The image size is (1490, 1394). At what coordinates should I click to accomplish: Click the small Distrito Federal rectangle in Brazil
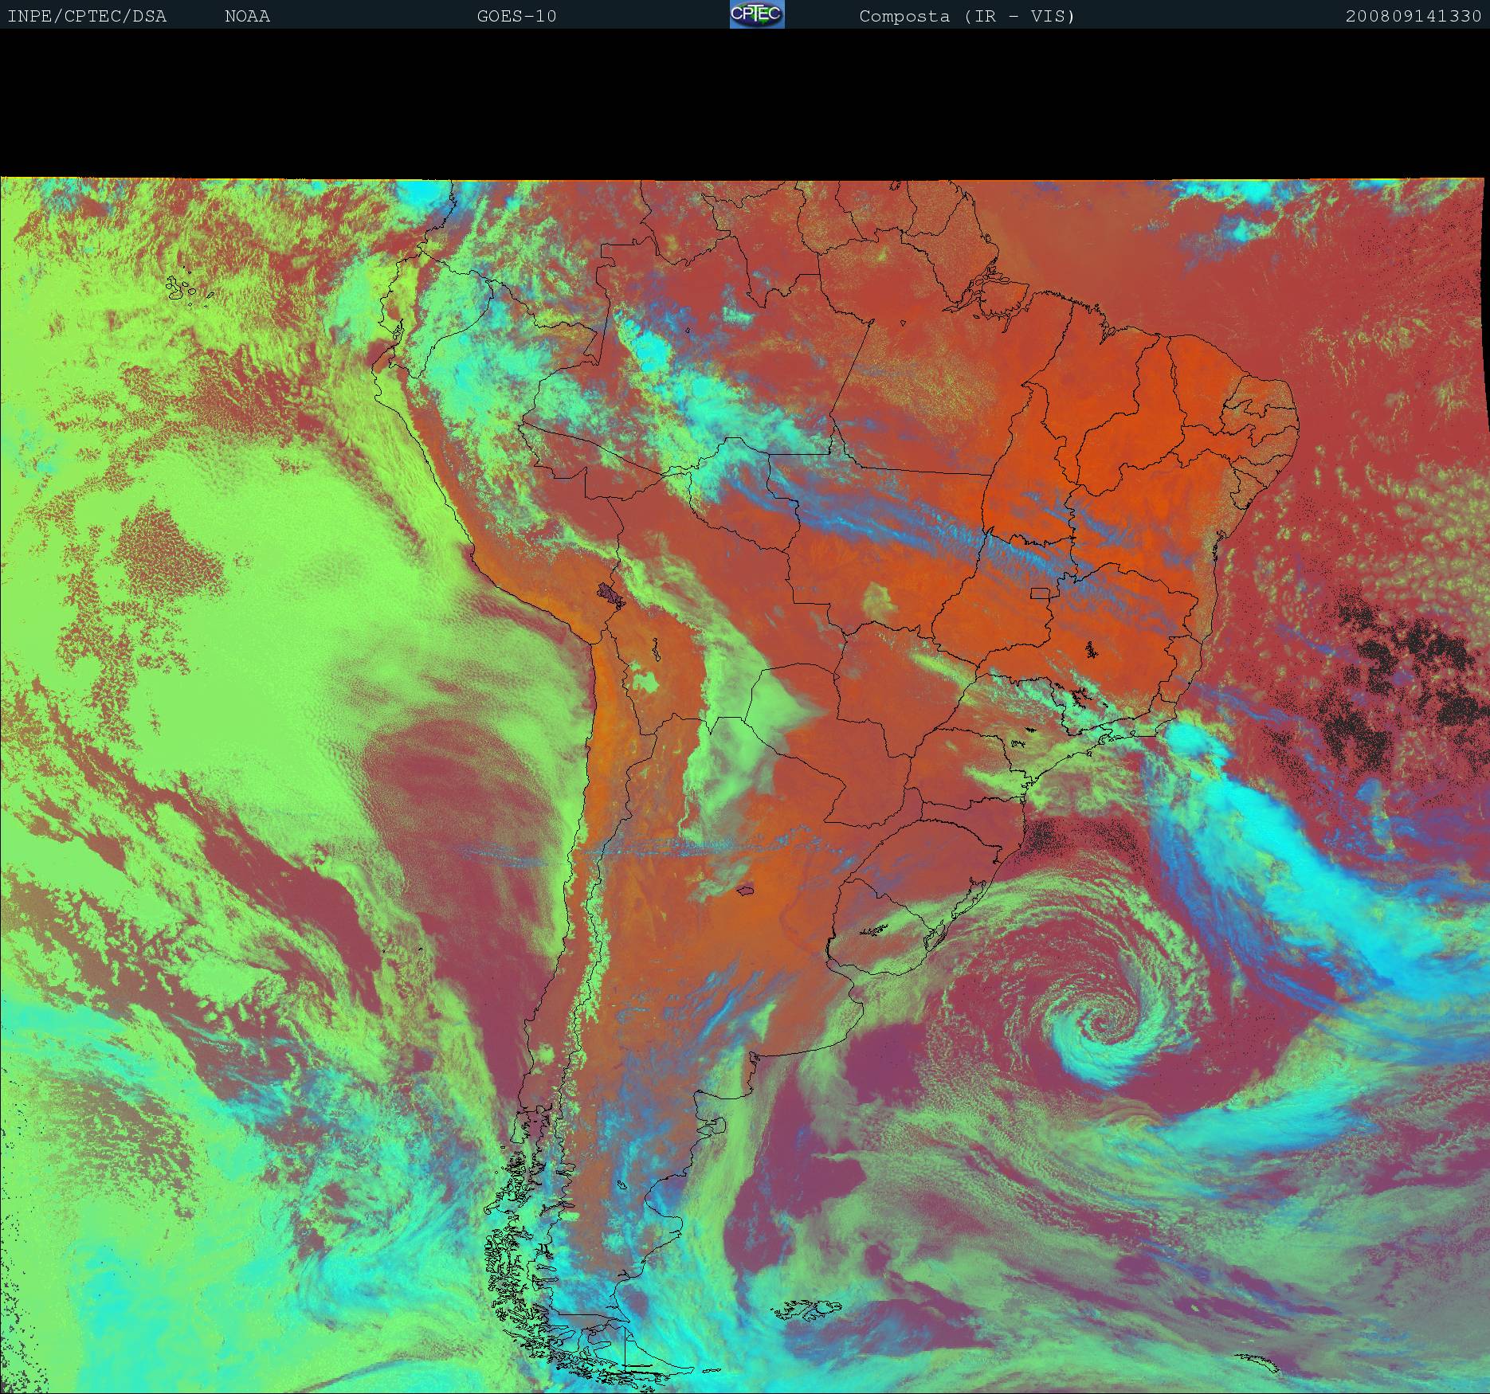(1039, 593)
